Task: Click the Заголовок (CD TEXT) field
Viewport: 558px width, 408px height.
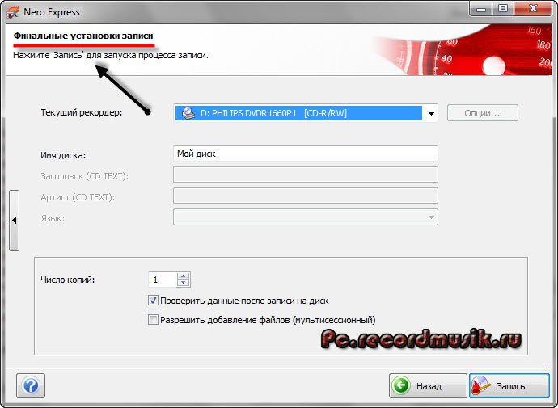Action: point(306,175)
